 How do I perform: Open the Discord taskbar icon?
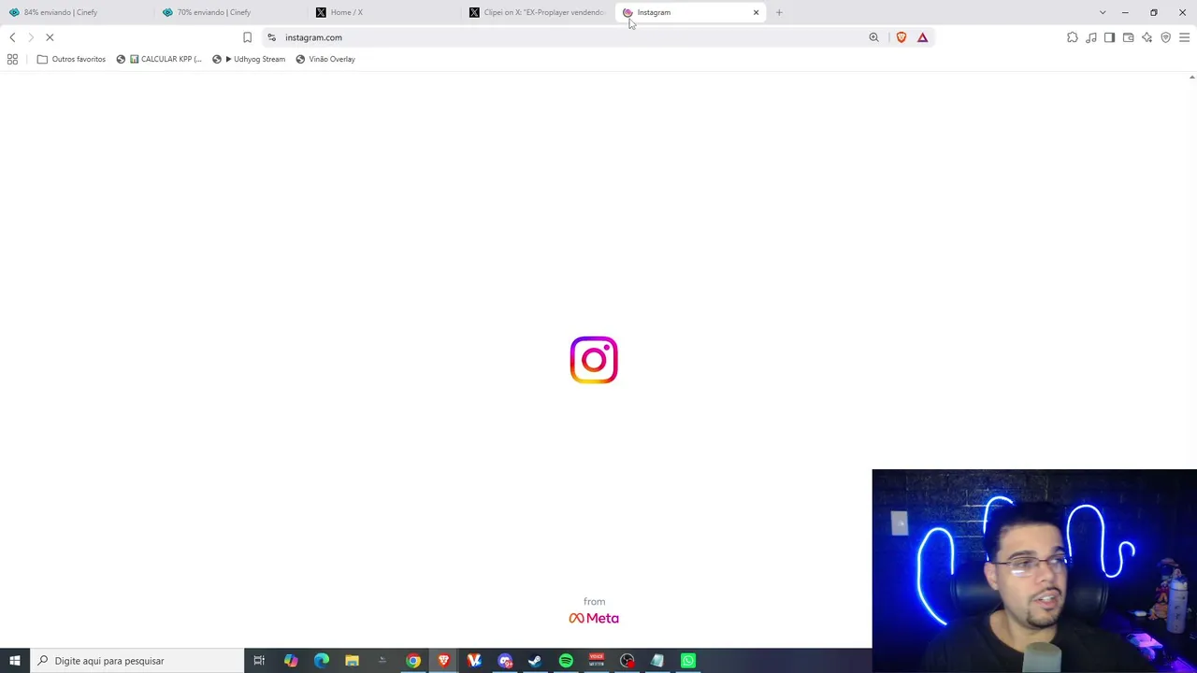click(x=505, y=661)
